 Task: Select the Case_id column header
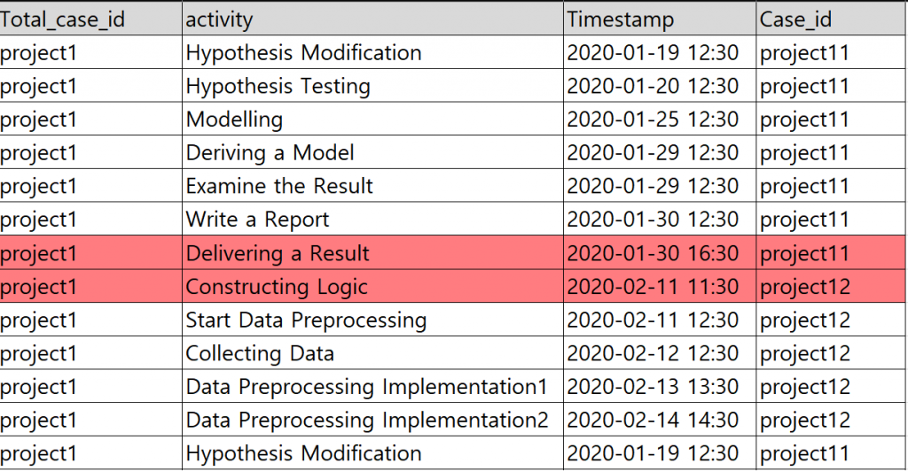tap(796, 19)
